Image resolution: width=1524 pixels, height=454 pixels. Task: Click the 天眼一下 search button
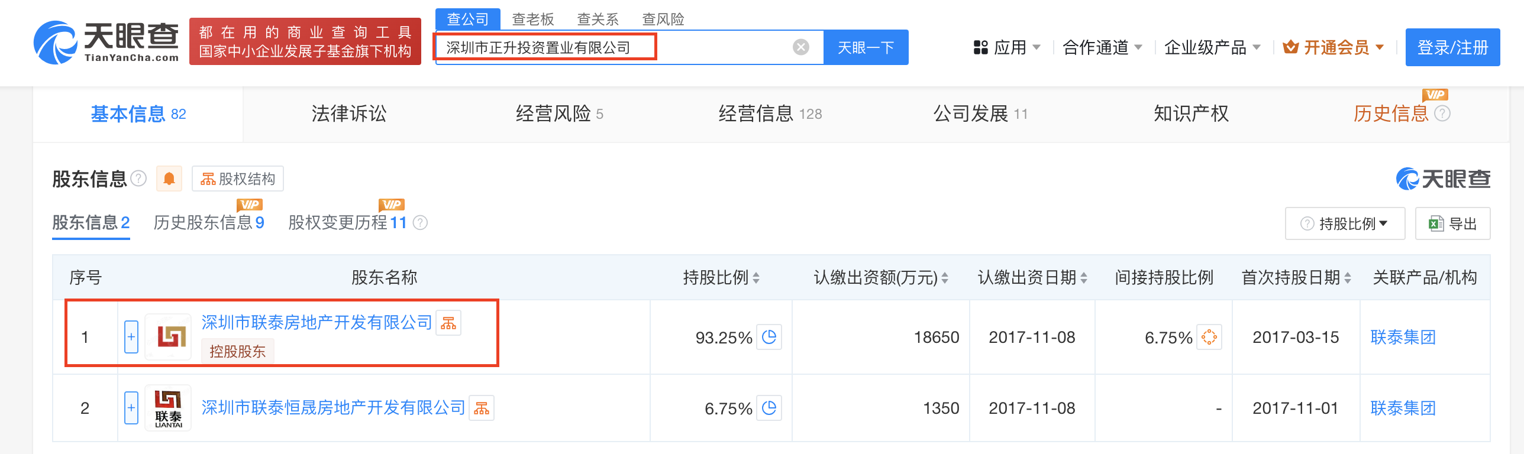(866, 47)
